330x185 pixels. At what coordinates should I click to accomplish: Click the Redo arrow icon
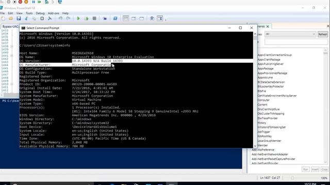pos(68,18)
